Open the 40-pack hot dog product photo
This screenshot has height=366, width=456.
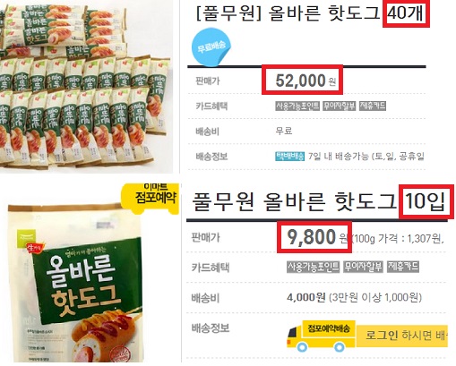click(x=86, y=87)
